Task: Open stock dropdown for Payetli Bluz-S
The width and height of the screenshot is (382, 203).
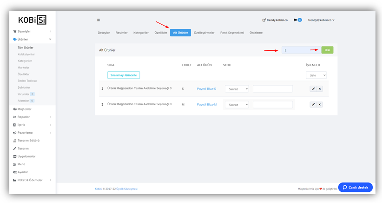Action: (x=237, y=88)
